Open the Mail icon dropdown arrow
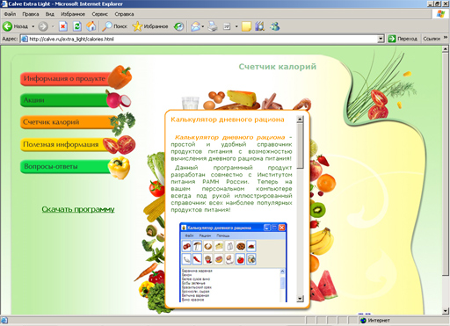 203,26
